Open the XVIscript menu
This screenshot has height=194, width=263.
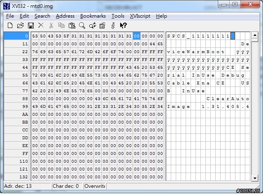click(x=140, y=16)
